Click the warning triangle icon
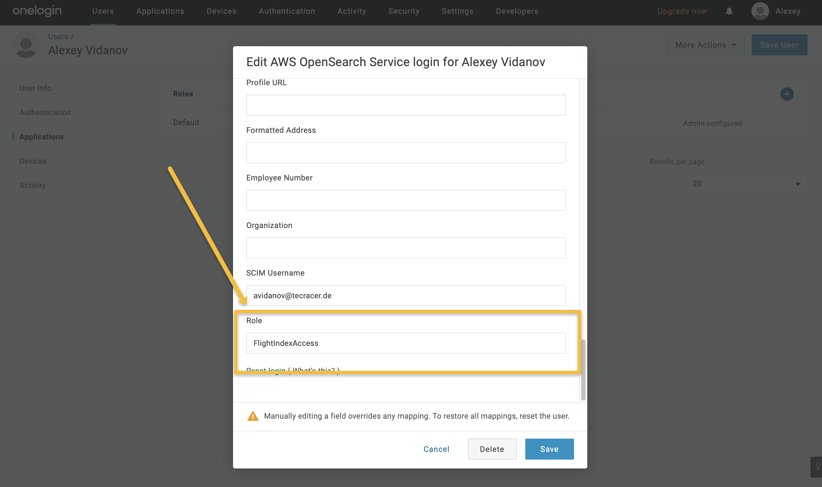Screen dimensions: 822x487 (253, 416)
